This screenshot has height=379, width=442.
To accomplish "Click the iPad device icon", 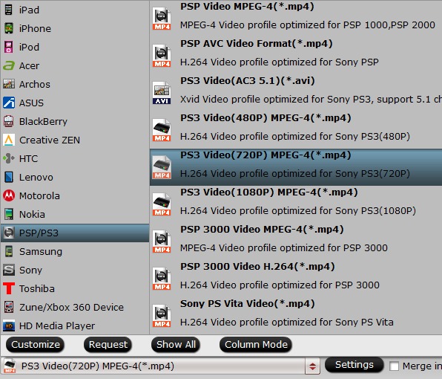I will tap(8, 10).
